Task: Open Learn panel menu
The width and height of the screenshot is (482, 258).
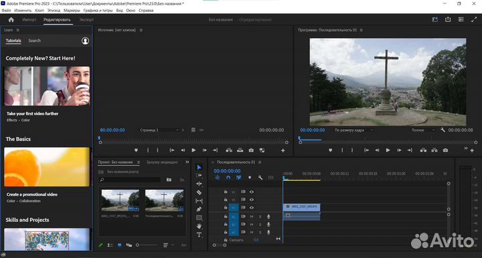Action: tap(18, 30)
